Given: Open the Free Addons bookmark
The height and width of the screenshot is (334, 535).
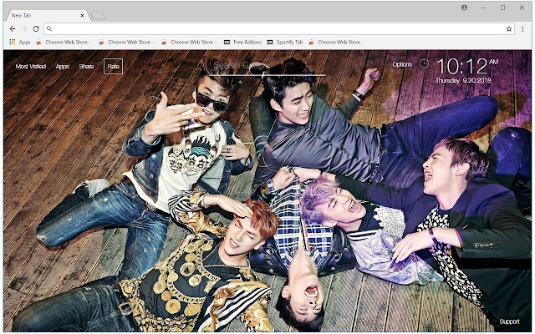Looking at the screenshot, I should [x=242, y=43].
